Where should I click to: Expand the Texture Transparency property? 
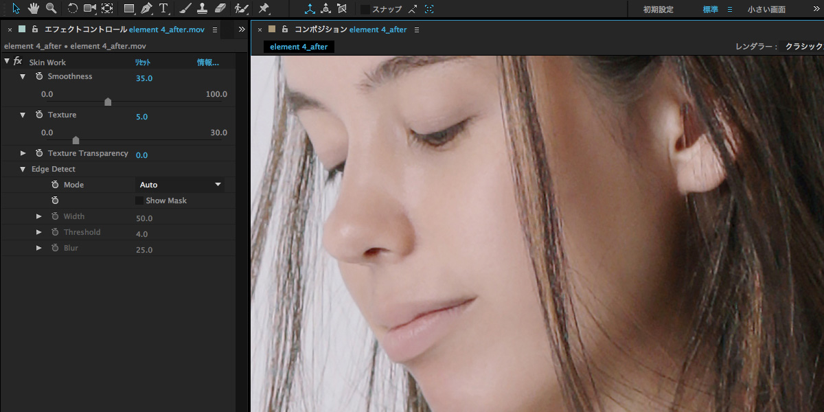pos(23,153)
